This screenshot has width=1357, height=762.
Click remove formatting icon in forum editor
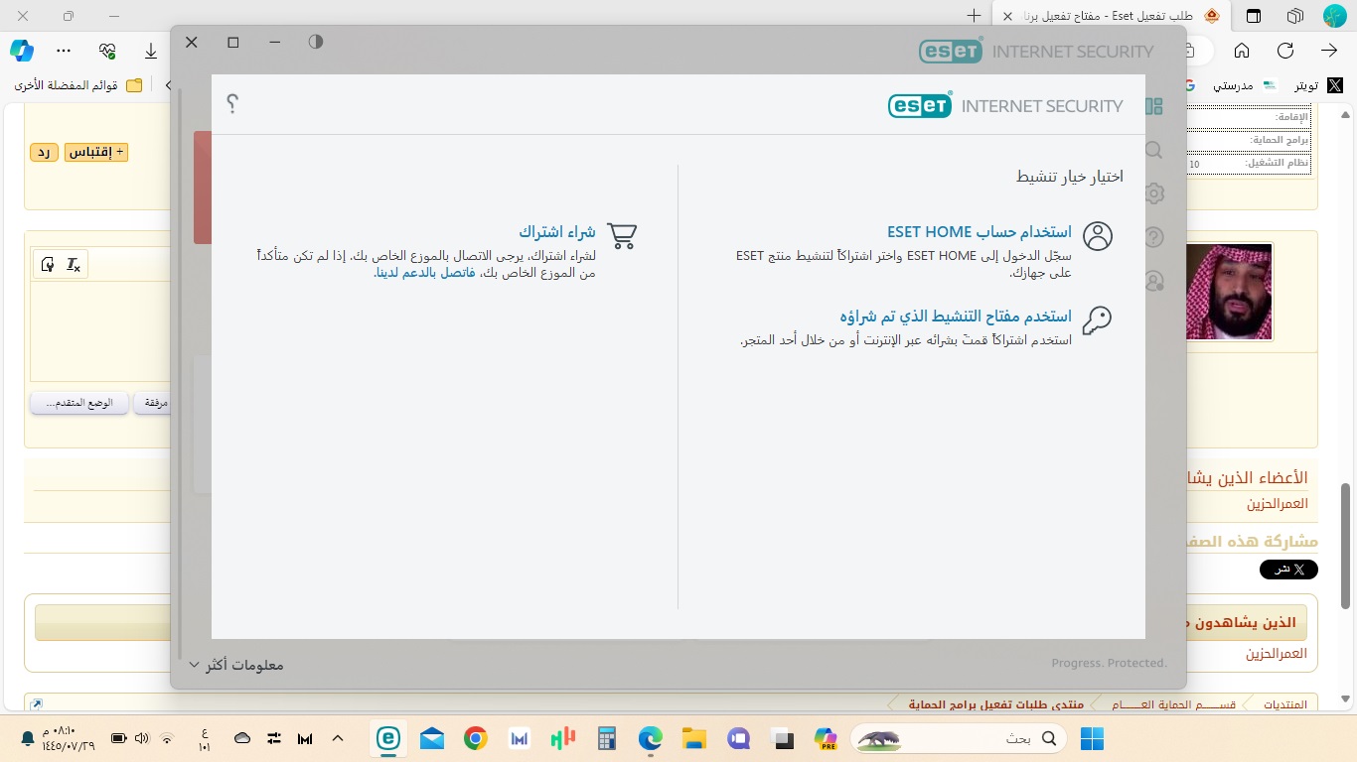tap(73, 264)
